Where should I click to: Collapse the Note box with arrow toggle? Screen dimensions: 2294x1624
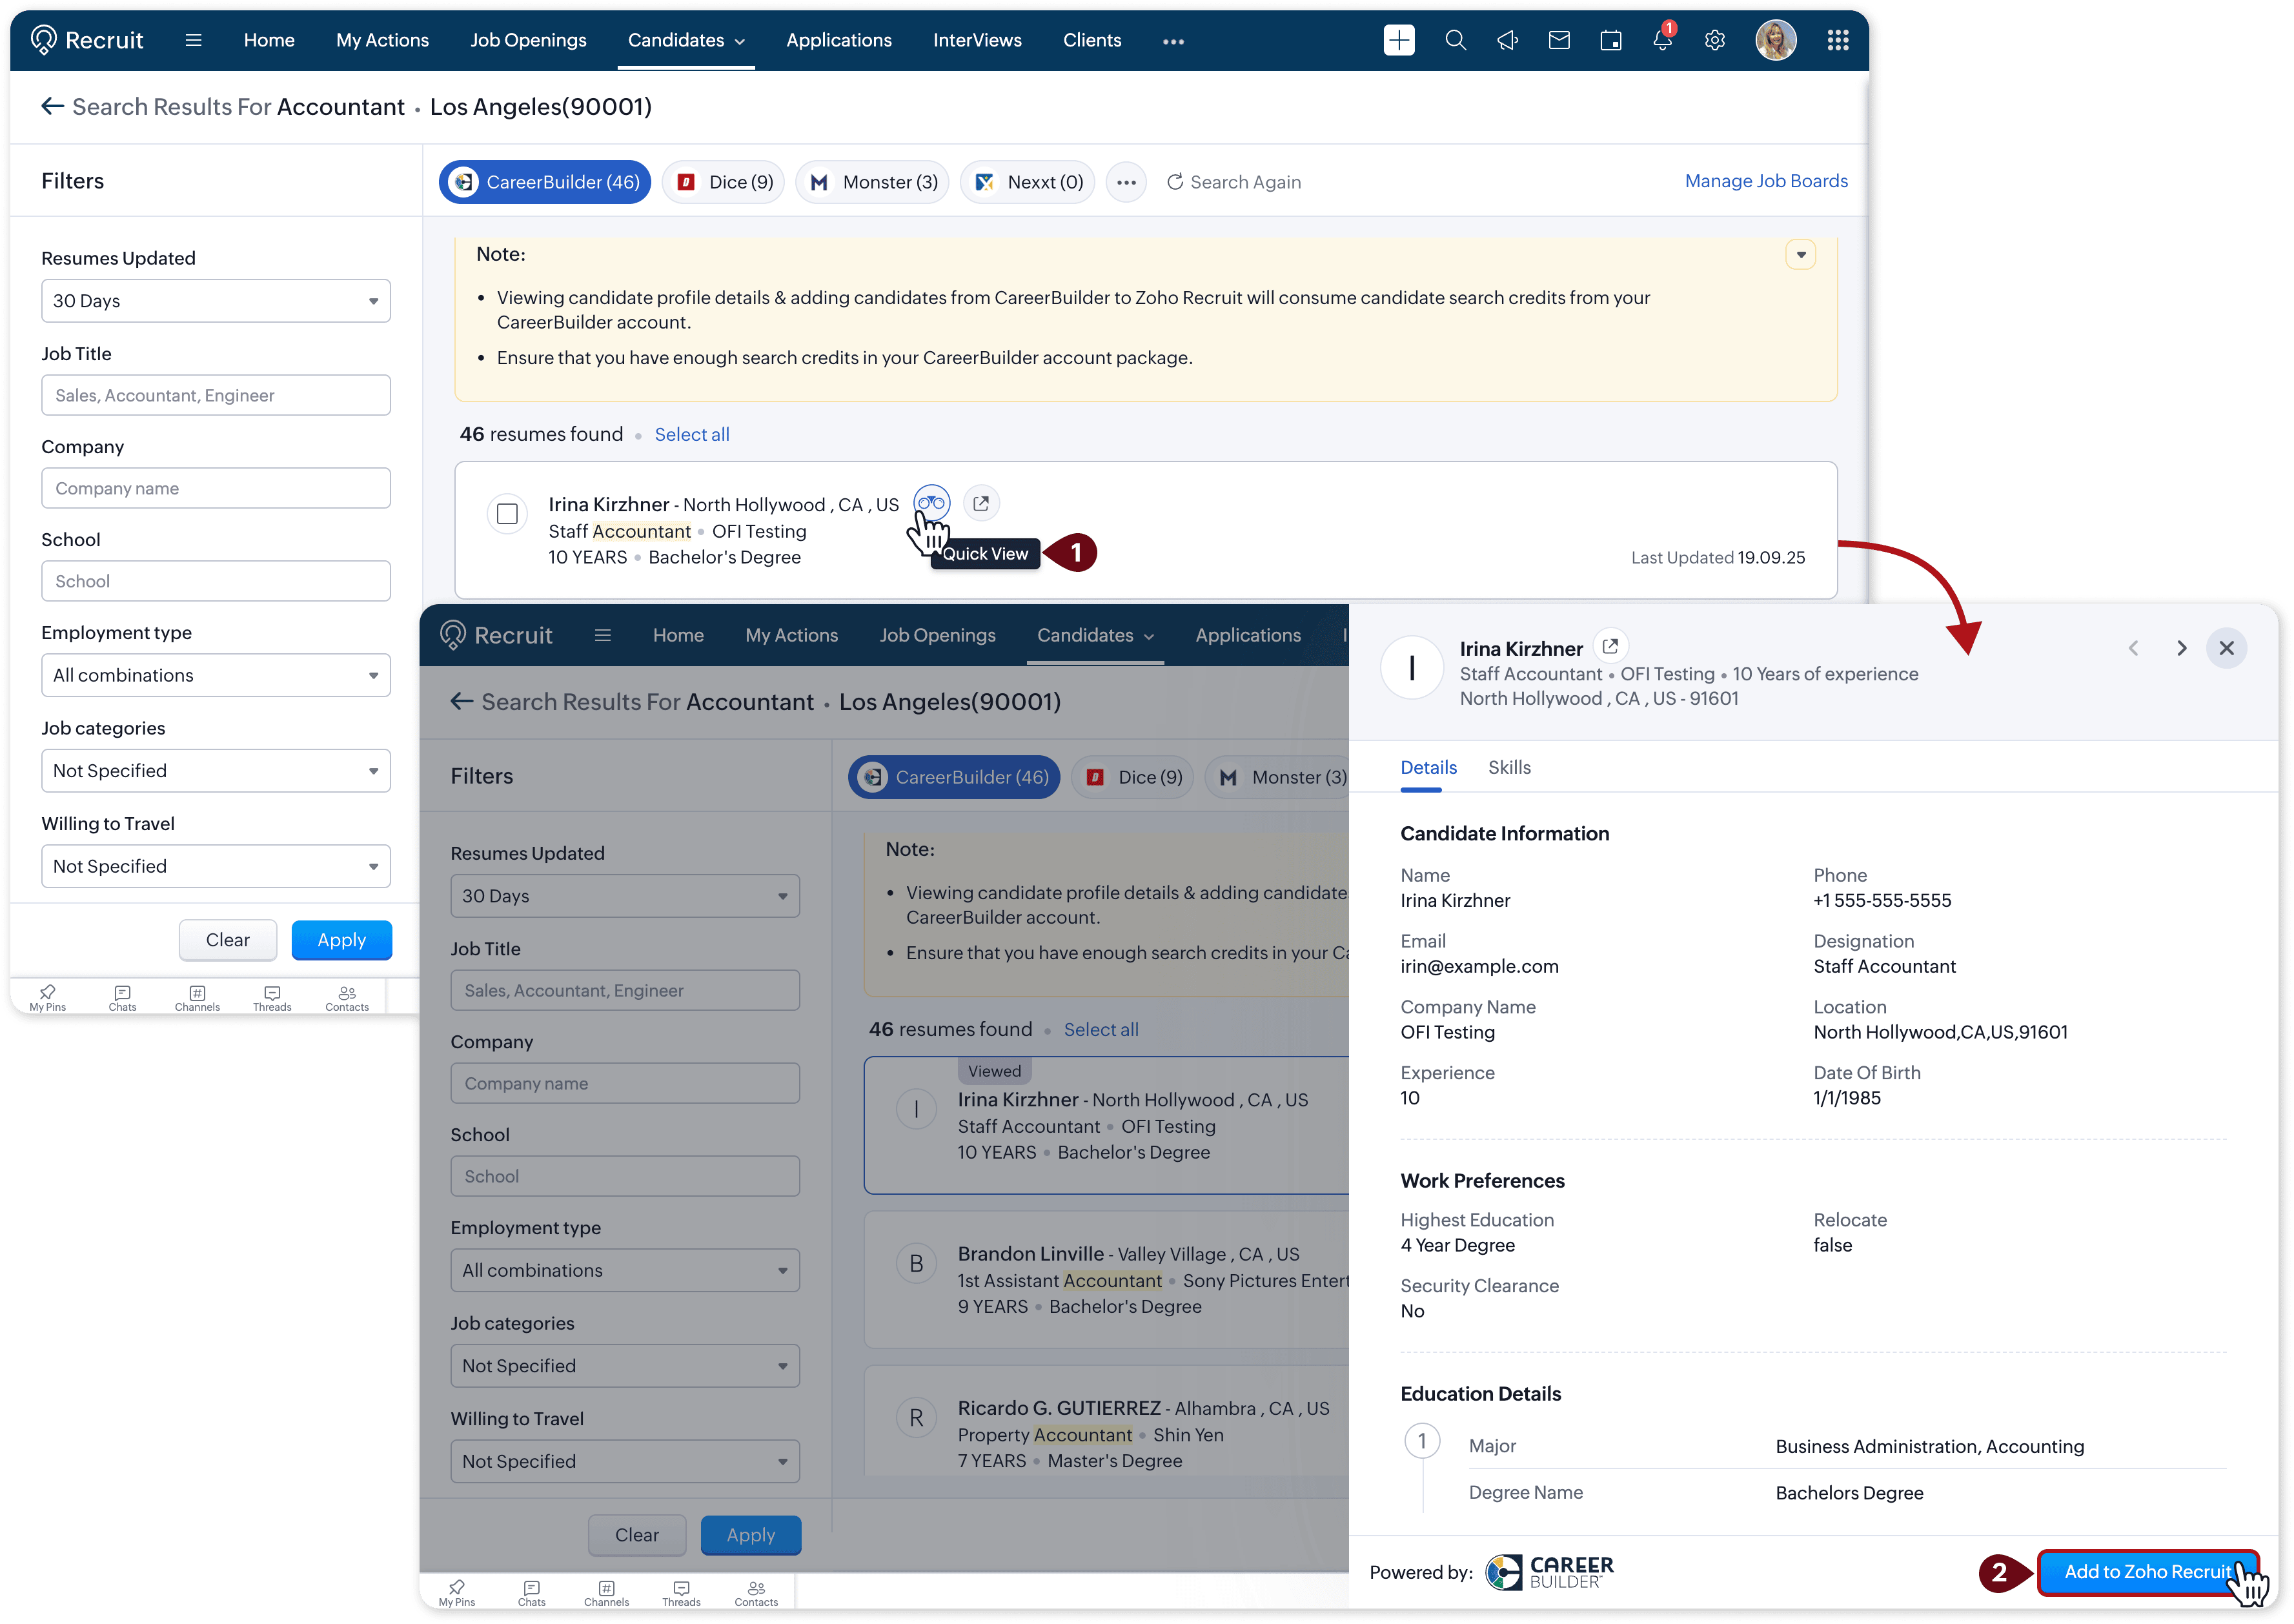[x=1800, y=255]
